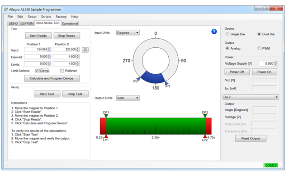The height and width of the screenshot is (172, 294).
Task: Select the Single Die radio button
Action: [227, 34]
